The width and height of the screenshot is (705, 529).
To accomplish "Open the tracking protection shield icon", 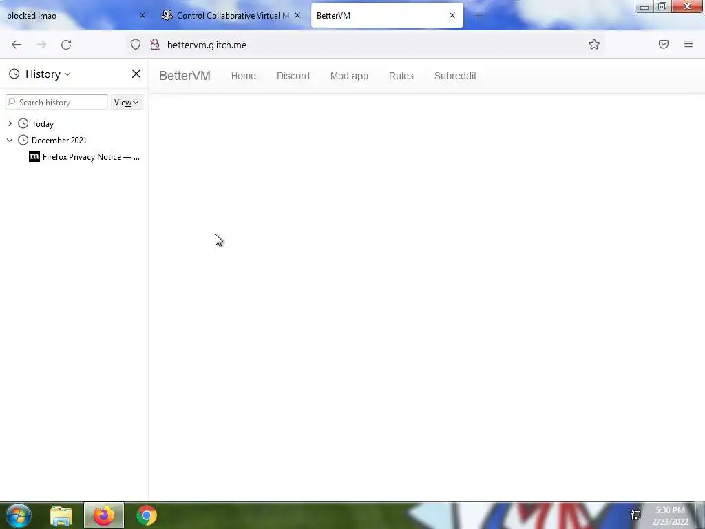I will pyautogui.click(x=136, y=44).
